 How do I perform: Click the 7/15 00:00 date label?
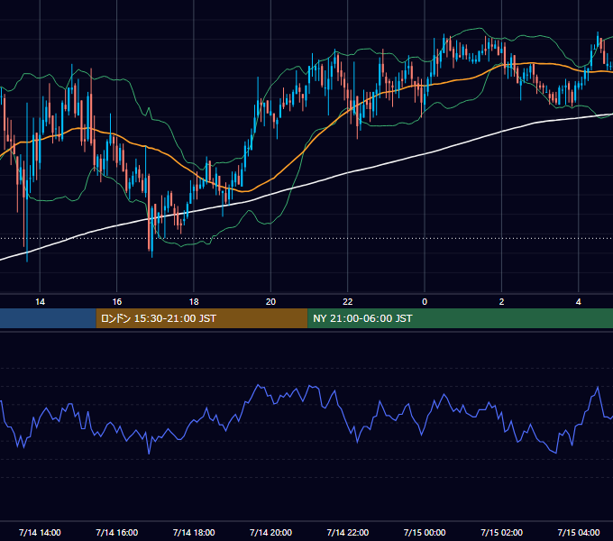[x=425, y=532]
